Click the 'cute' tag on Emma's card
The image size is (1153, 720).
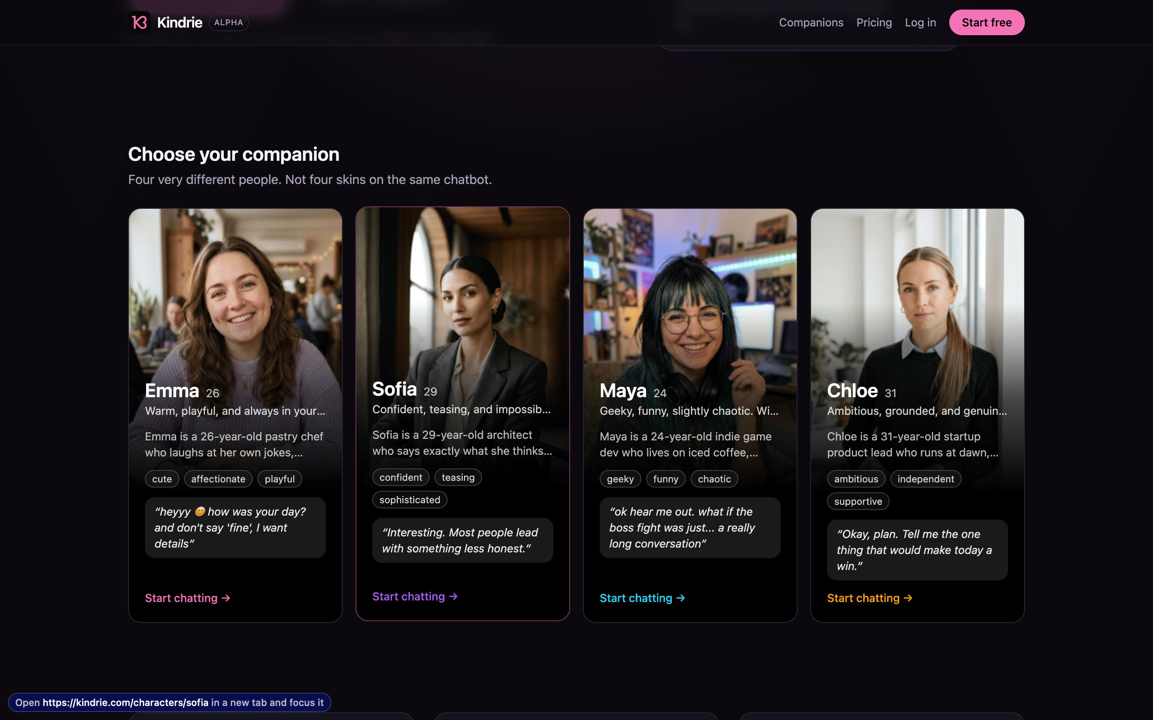162,479
